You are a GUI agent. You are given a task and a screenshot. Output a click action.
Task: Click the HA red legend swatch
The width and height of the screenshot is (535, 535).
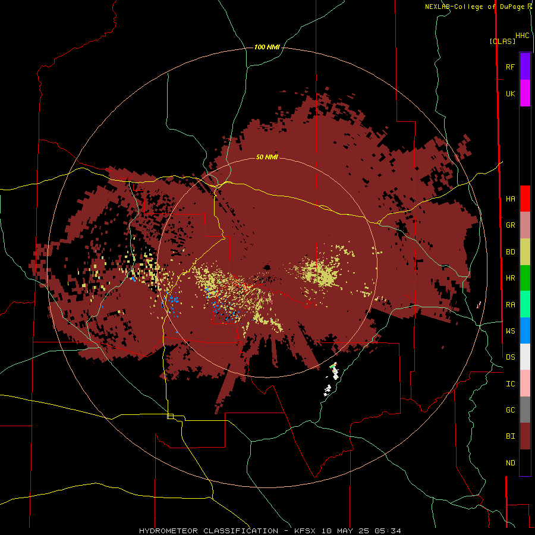tap(525, 199)
